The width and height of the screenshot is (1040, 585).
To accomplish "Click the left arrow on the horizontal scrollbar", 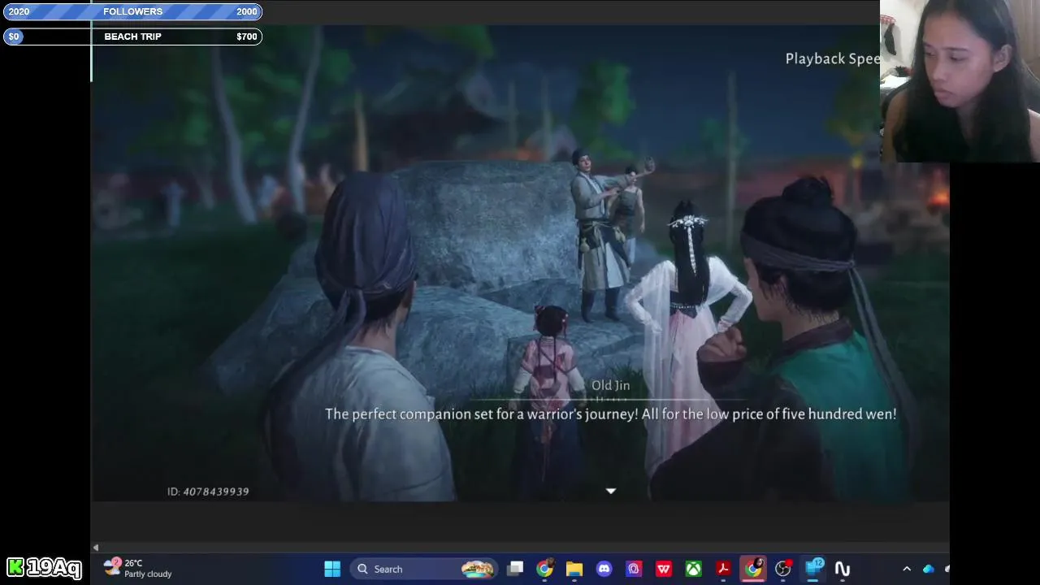I will point(96,548).
